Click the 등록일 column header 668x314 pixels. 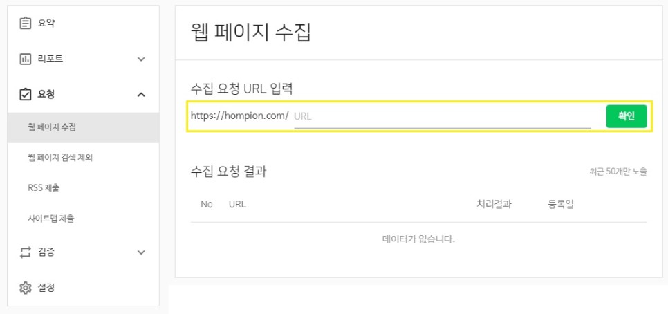[x=561, y=204]
